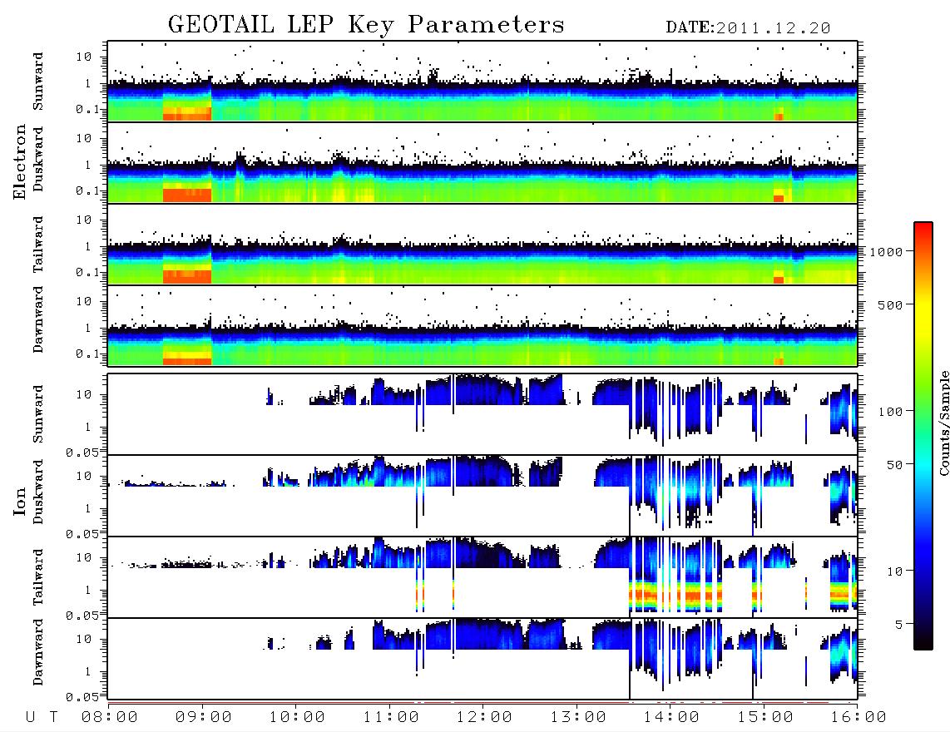This screenshot has height=732, width=950.
Task: Click the Counts/Sample colorbar label
Action: pyautogui.click(x=943, y=423)
